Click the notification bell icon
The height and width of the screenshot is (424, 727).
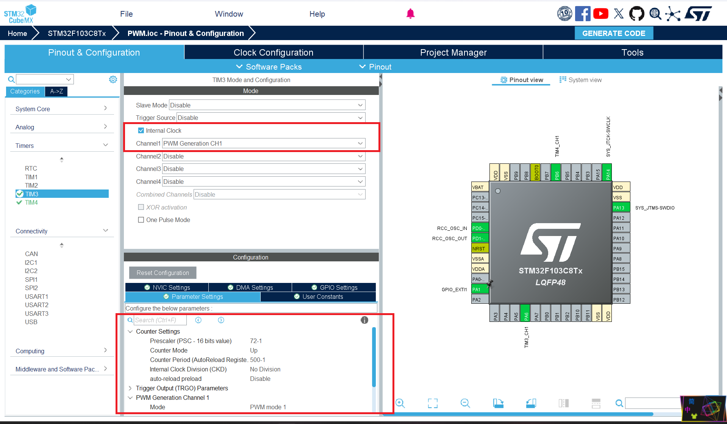(410, 14)
